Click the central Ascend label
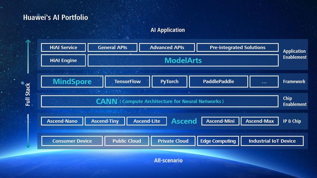 [184, 121]
